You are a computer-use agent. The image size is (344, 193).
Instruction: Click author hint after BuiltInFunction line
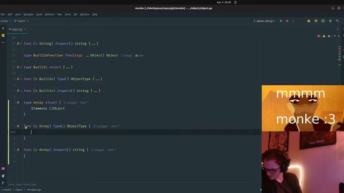click(x=140, y=56)
